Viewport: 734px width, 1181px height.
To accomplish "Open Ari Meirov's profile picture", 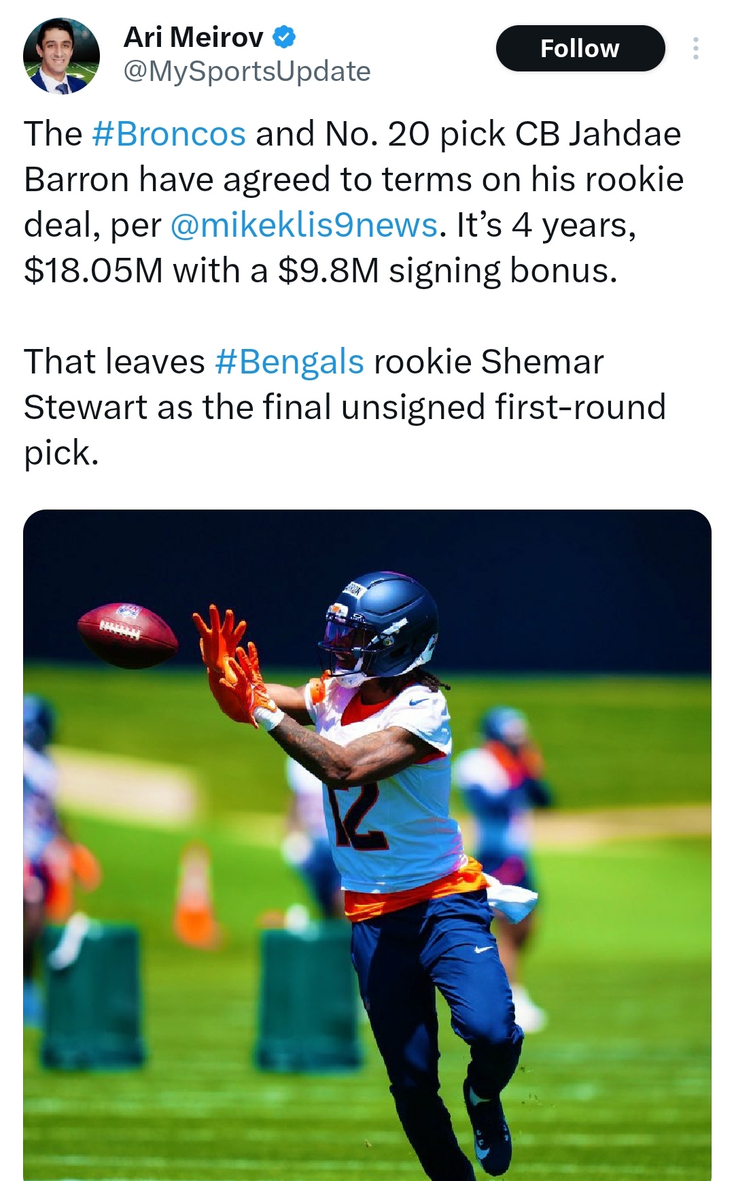I will pyautogui.click(x=61, y=56).
